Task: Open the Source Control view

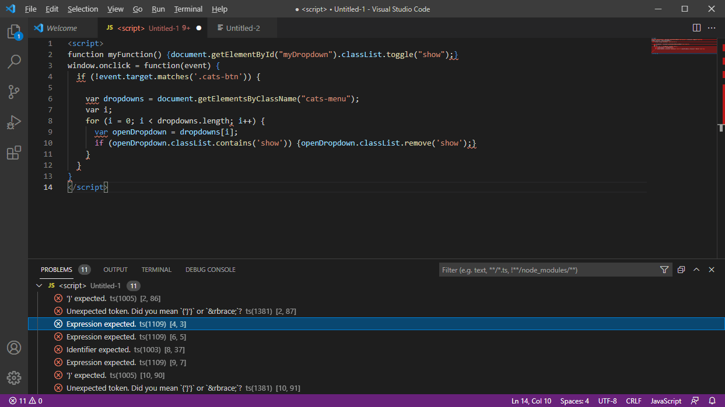Action: tap(13, 92)
